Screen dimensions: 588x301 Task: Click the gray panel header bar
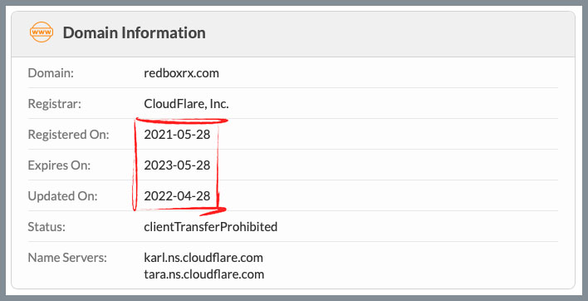(293, 34)
